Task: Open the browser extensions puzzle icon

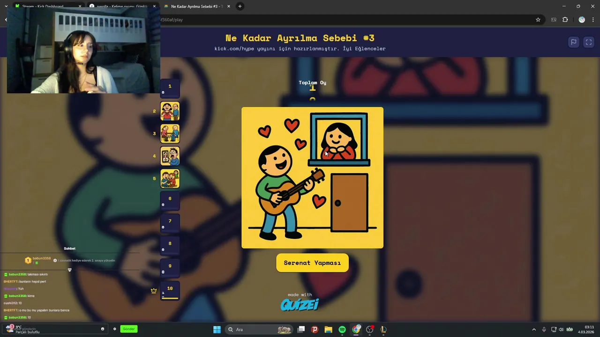Action: [565, 20]
